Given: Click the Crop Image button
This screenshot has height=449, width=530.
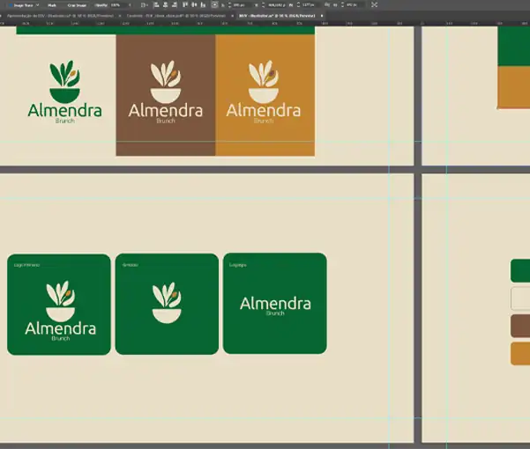Looking at the screenshot, I should pos(77,5).
